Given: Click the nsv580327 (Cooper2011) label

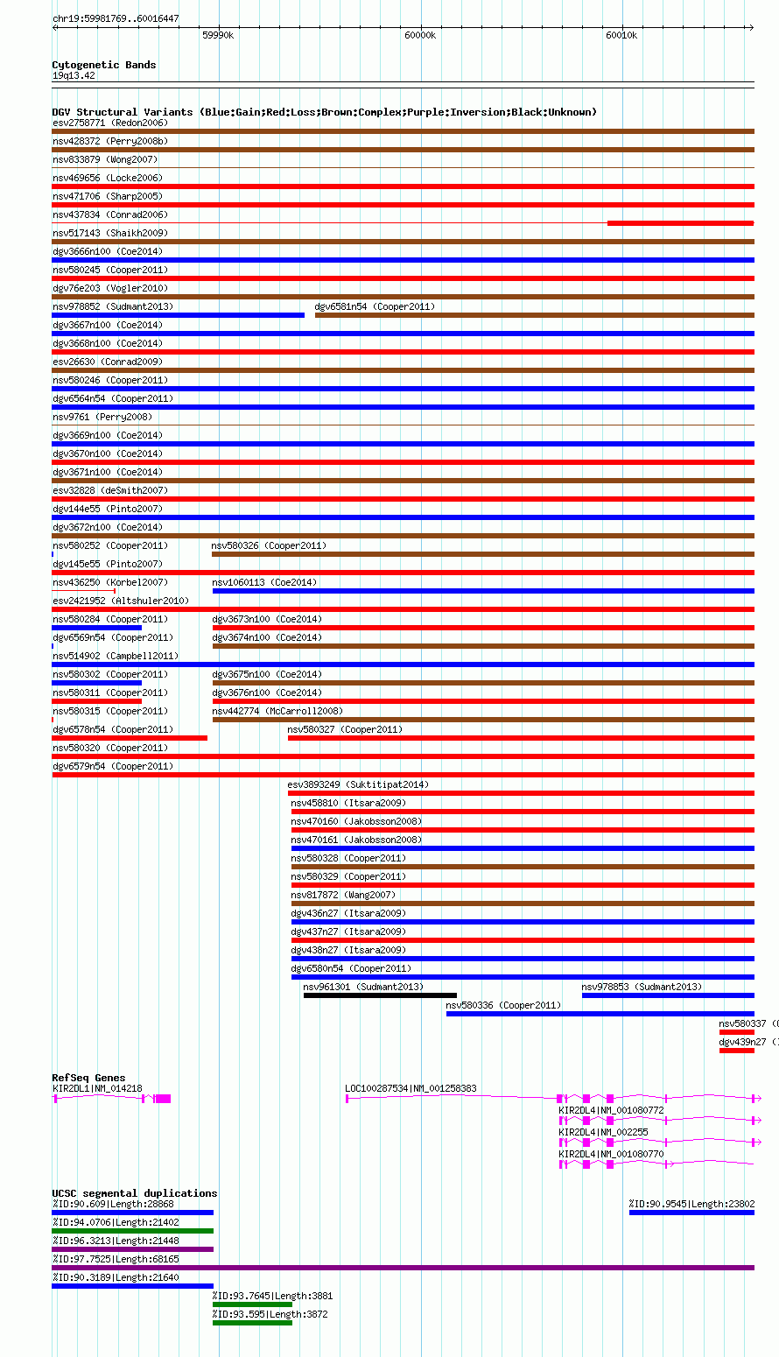Looking at the screenshot, I should click(x=345, y=729).
